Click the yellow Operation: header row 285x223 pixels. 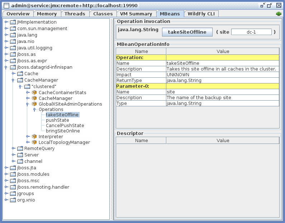[x=198, y=58]
